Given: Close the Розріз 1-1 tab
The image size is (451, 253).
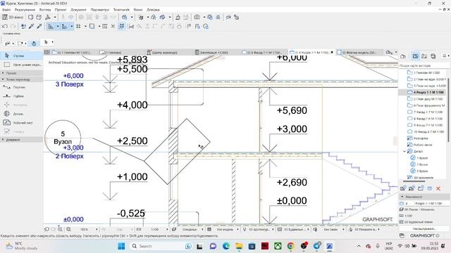Looking at the screenshot, I should point(332,52).
